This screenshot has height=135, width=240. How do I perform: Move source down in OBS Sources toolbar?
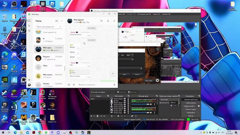(x=125, y=116)
